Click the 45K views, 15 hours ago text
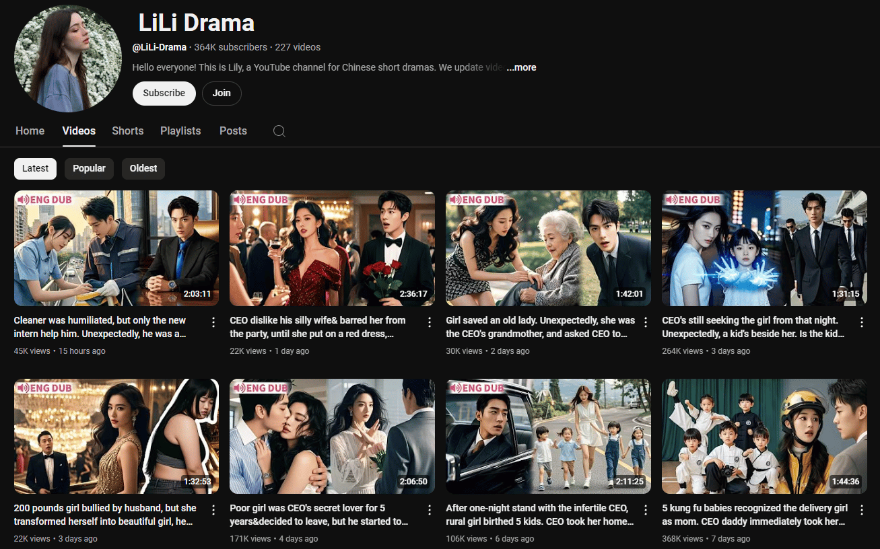 (60, 351)
